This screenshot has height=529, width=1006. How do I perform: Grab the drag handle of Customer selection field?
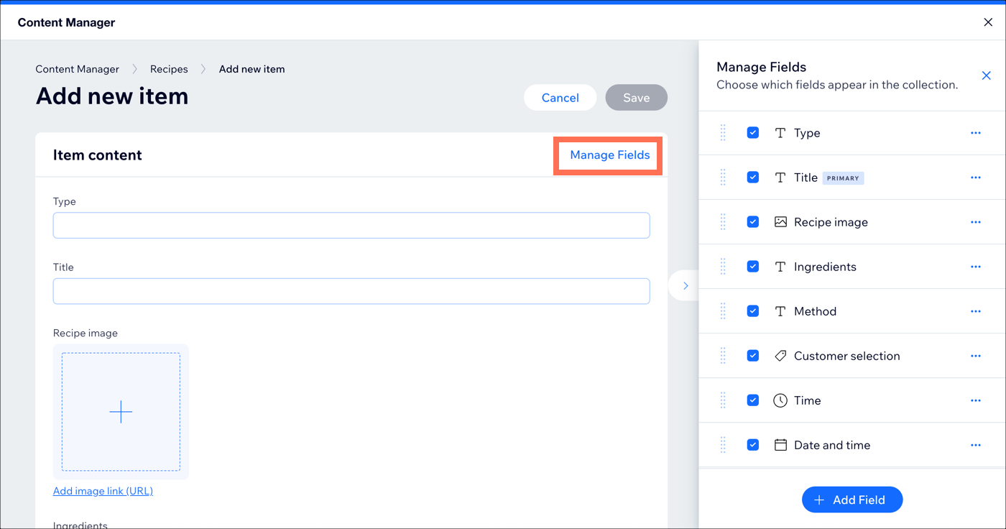(x=723, y=356)
